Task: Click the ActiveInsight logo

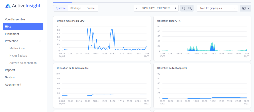Action: click(x=23, y=6)
